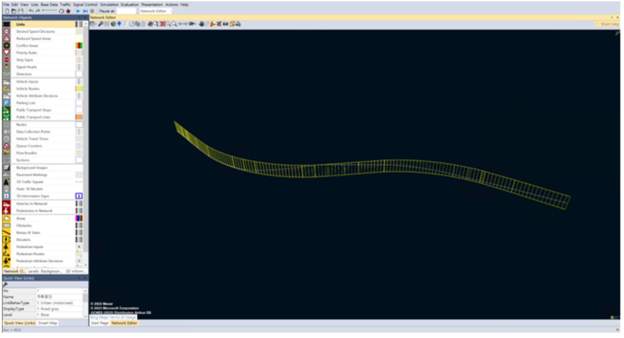
Task: Select the Priority Rules icon
Action: (6, 53)
